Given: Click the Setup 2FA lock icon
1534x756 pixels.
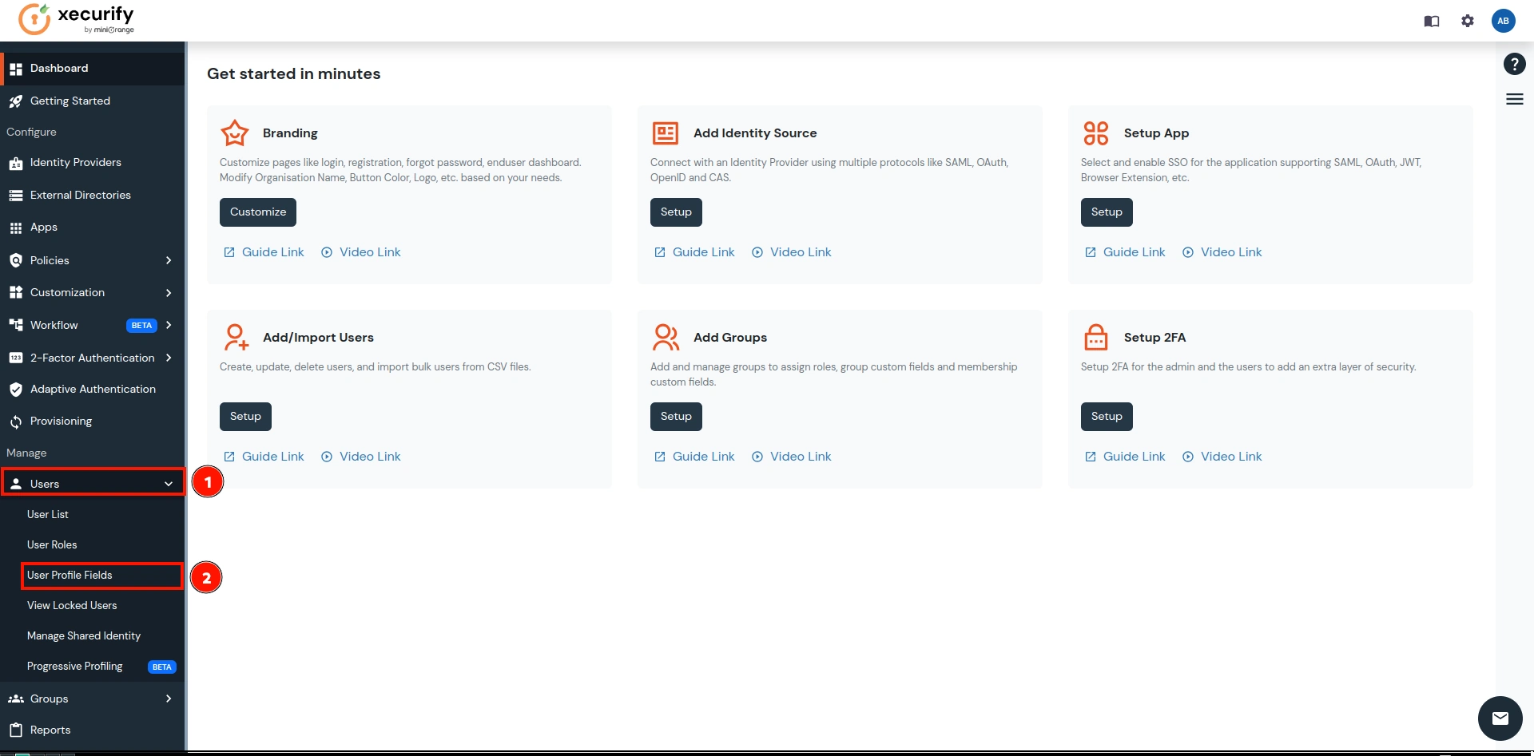Looking at the screenshot, I should click(x=1095, y=338).
